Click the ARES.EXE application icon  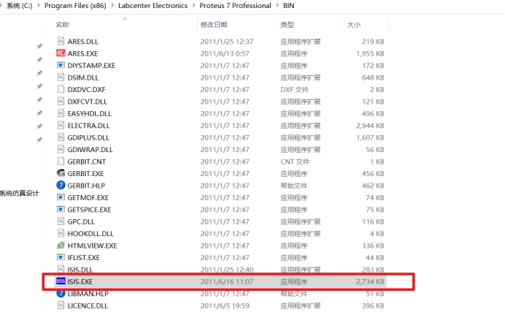[x=61, y=53]
